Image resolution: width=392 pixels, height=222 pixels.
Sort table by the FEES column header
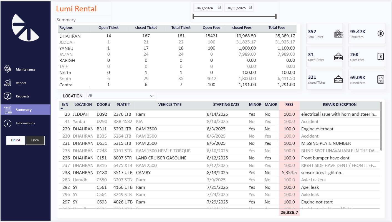[289, 105]
